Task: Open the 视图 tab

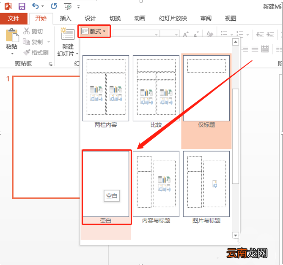Action: (x=231, y=19)
